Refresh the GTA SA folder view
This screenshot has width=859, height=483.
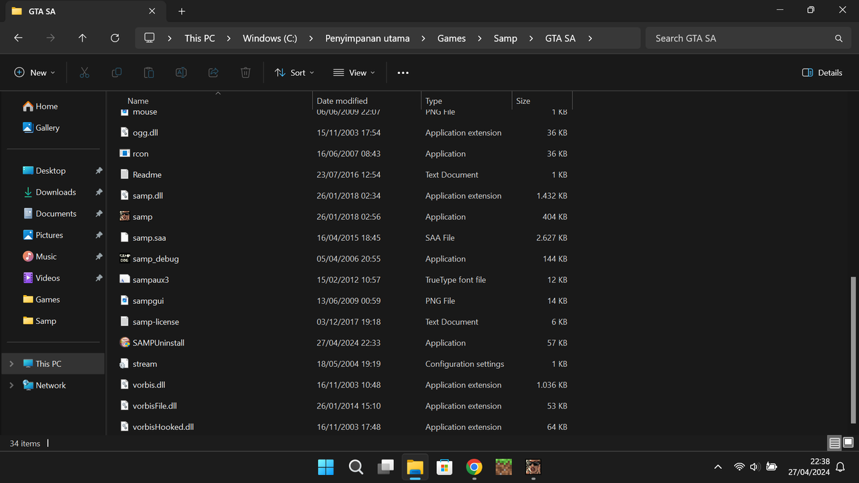click(115, 38)
